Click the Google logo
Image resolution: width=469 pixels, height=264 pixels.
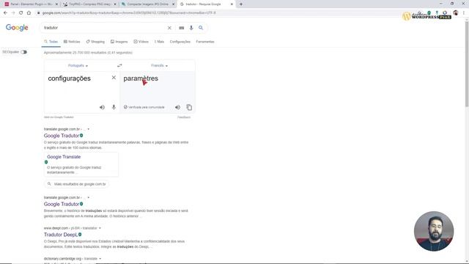[x=17, y=28]
